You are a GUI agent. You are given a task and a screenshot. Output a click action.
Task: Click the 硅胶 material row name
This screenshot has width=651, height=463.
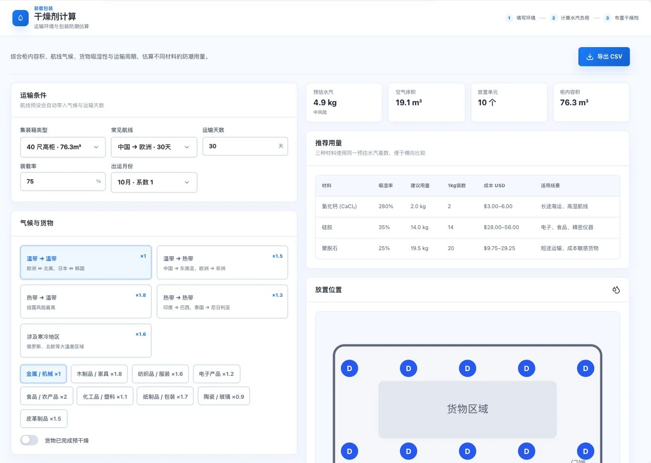click(327, 227)
